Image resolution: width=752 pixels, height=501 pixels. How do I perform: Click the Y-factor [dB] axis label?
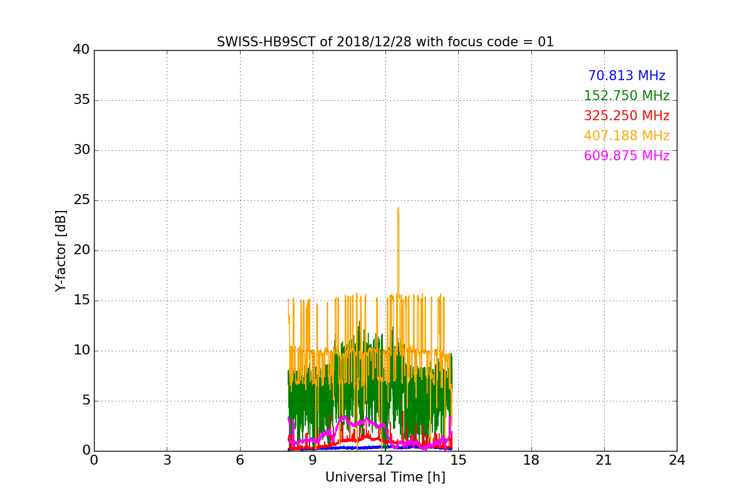pyautogui.click(x=61, y=250)
